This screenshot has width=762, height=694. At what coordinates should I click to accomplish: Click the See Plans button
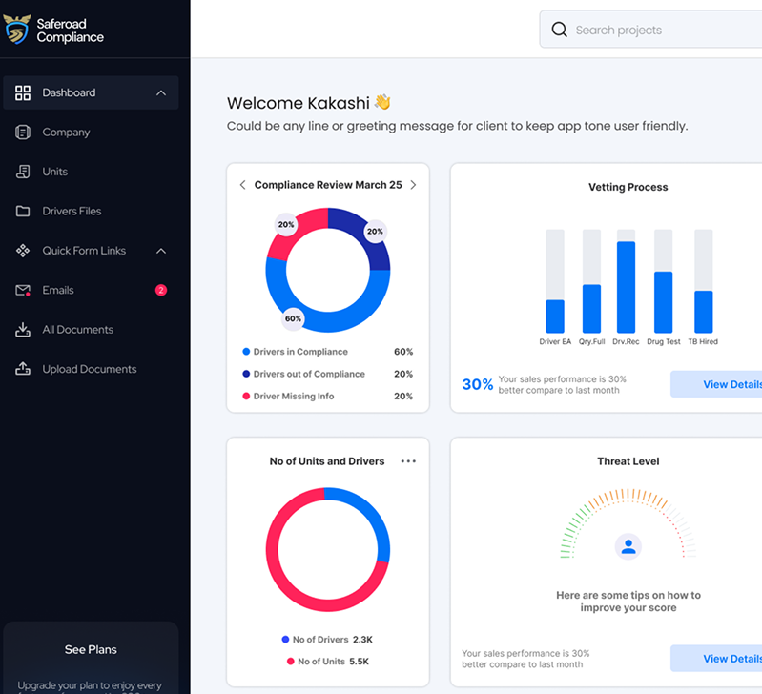(x=90, y=649)
